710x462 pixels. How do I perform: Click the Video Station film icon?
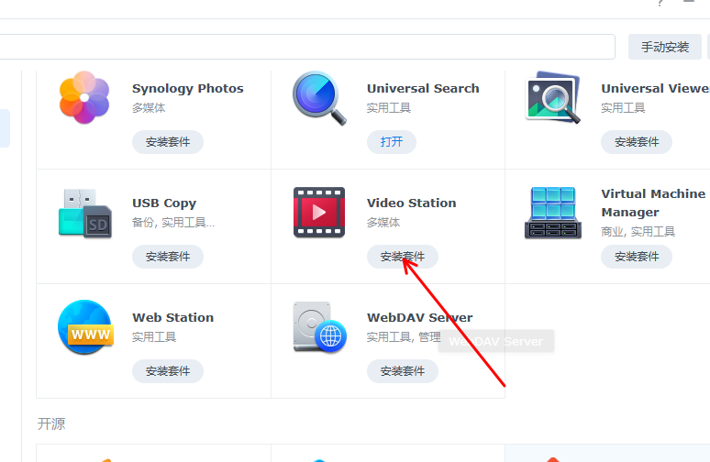pos(319,213)
